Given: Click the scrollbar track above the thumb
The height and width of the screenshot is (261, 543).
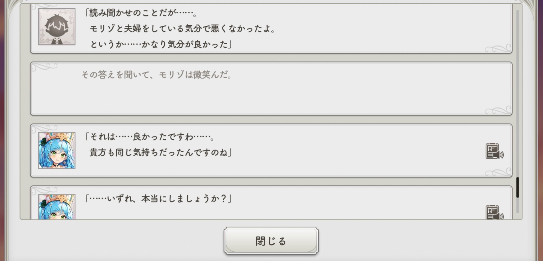Looking at the screenshot, I should click(x=518, y=93).
